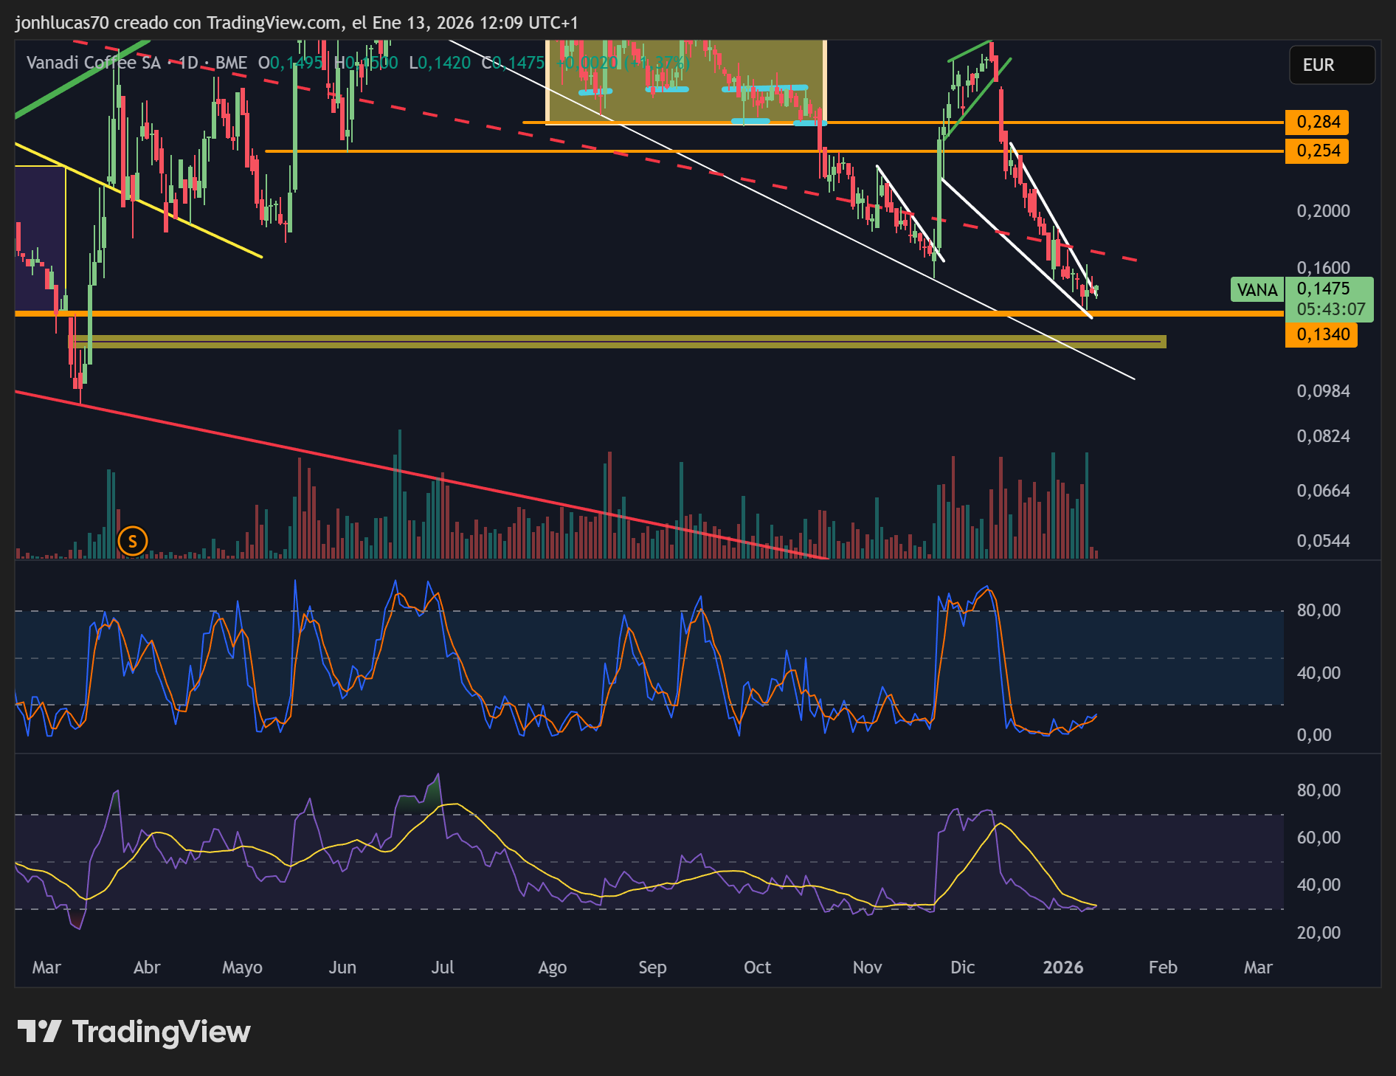This screenshot has width=1396, height=1076.
Task: Click the 0,2000 price axis label
Action: click(1324, 211)
